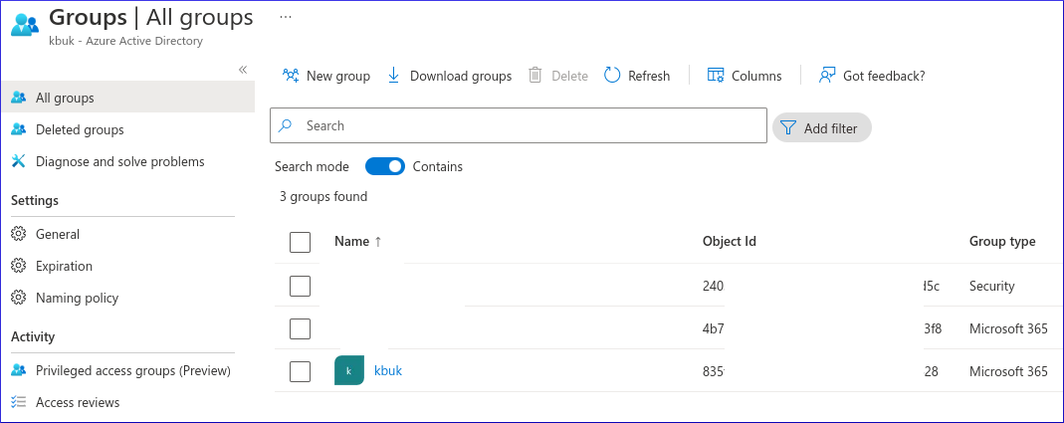Click the Got feedback person icon

(826, 76)
